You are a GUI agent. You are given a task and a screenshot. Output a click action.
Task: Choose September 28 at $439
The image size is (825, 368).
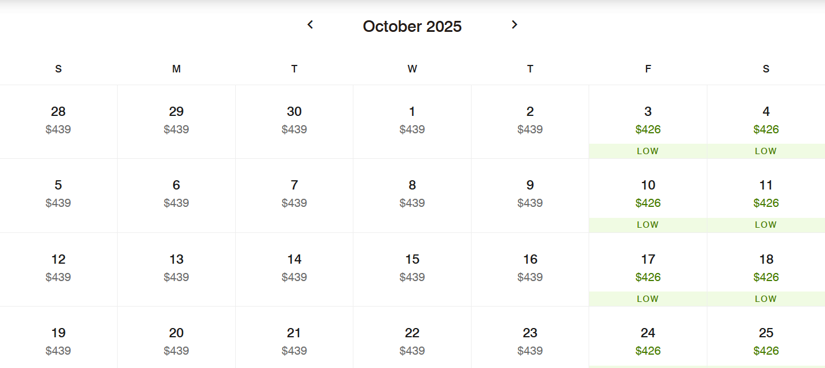tap(59, 122)
